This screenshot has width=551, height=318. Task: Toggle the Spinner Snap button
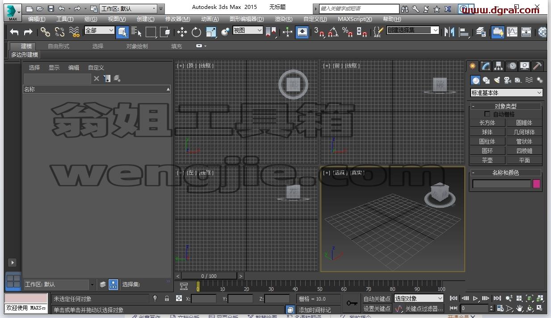(x=362, y=32)
